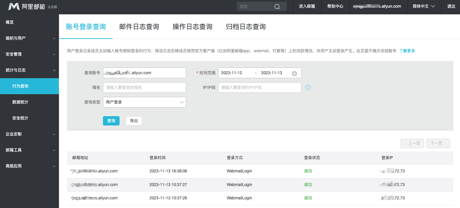Open the 查询类型 dropdown showing 用户登录
Image resolution: width=460 pixels, height=208 pixels.
[145, 102]
